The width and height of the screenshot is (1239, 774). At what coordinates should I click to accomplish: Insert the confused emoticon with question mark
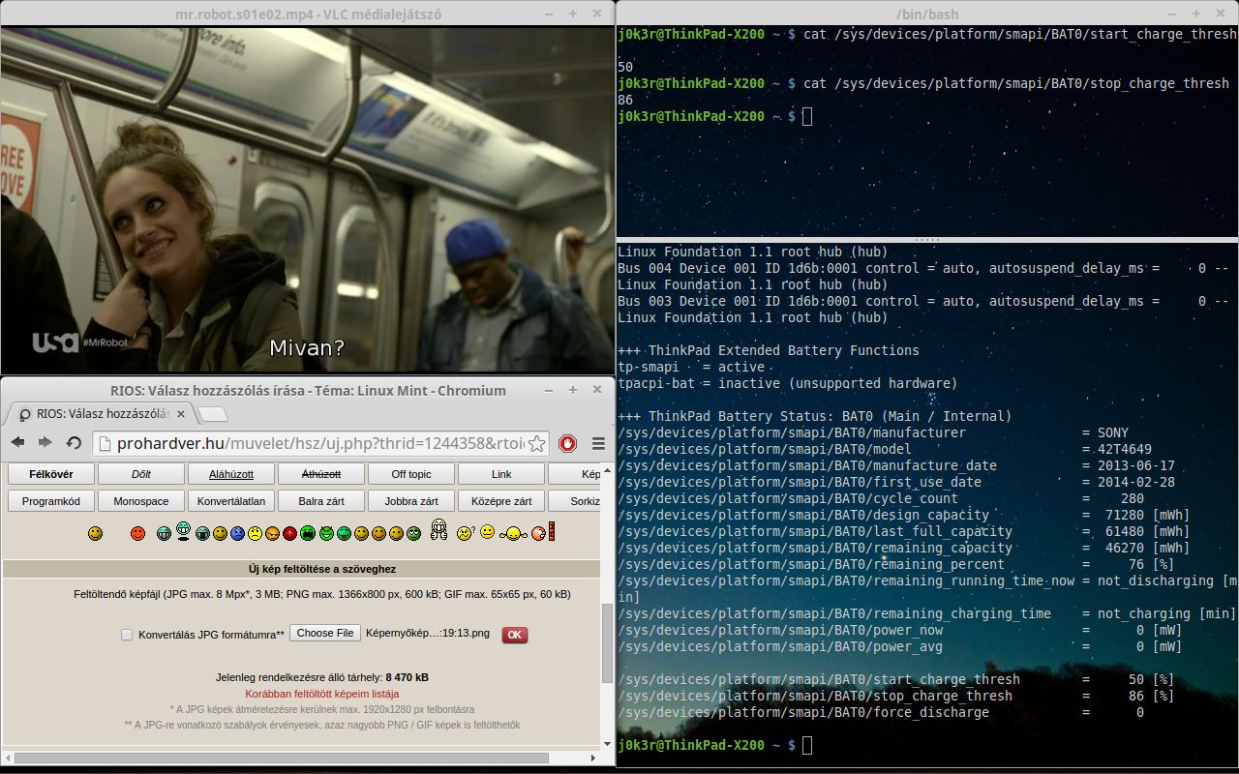(466, 533)
